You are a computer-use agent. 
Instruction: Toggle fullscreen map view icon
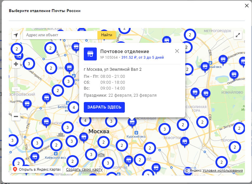[x=238, y=35]
